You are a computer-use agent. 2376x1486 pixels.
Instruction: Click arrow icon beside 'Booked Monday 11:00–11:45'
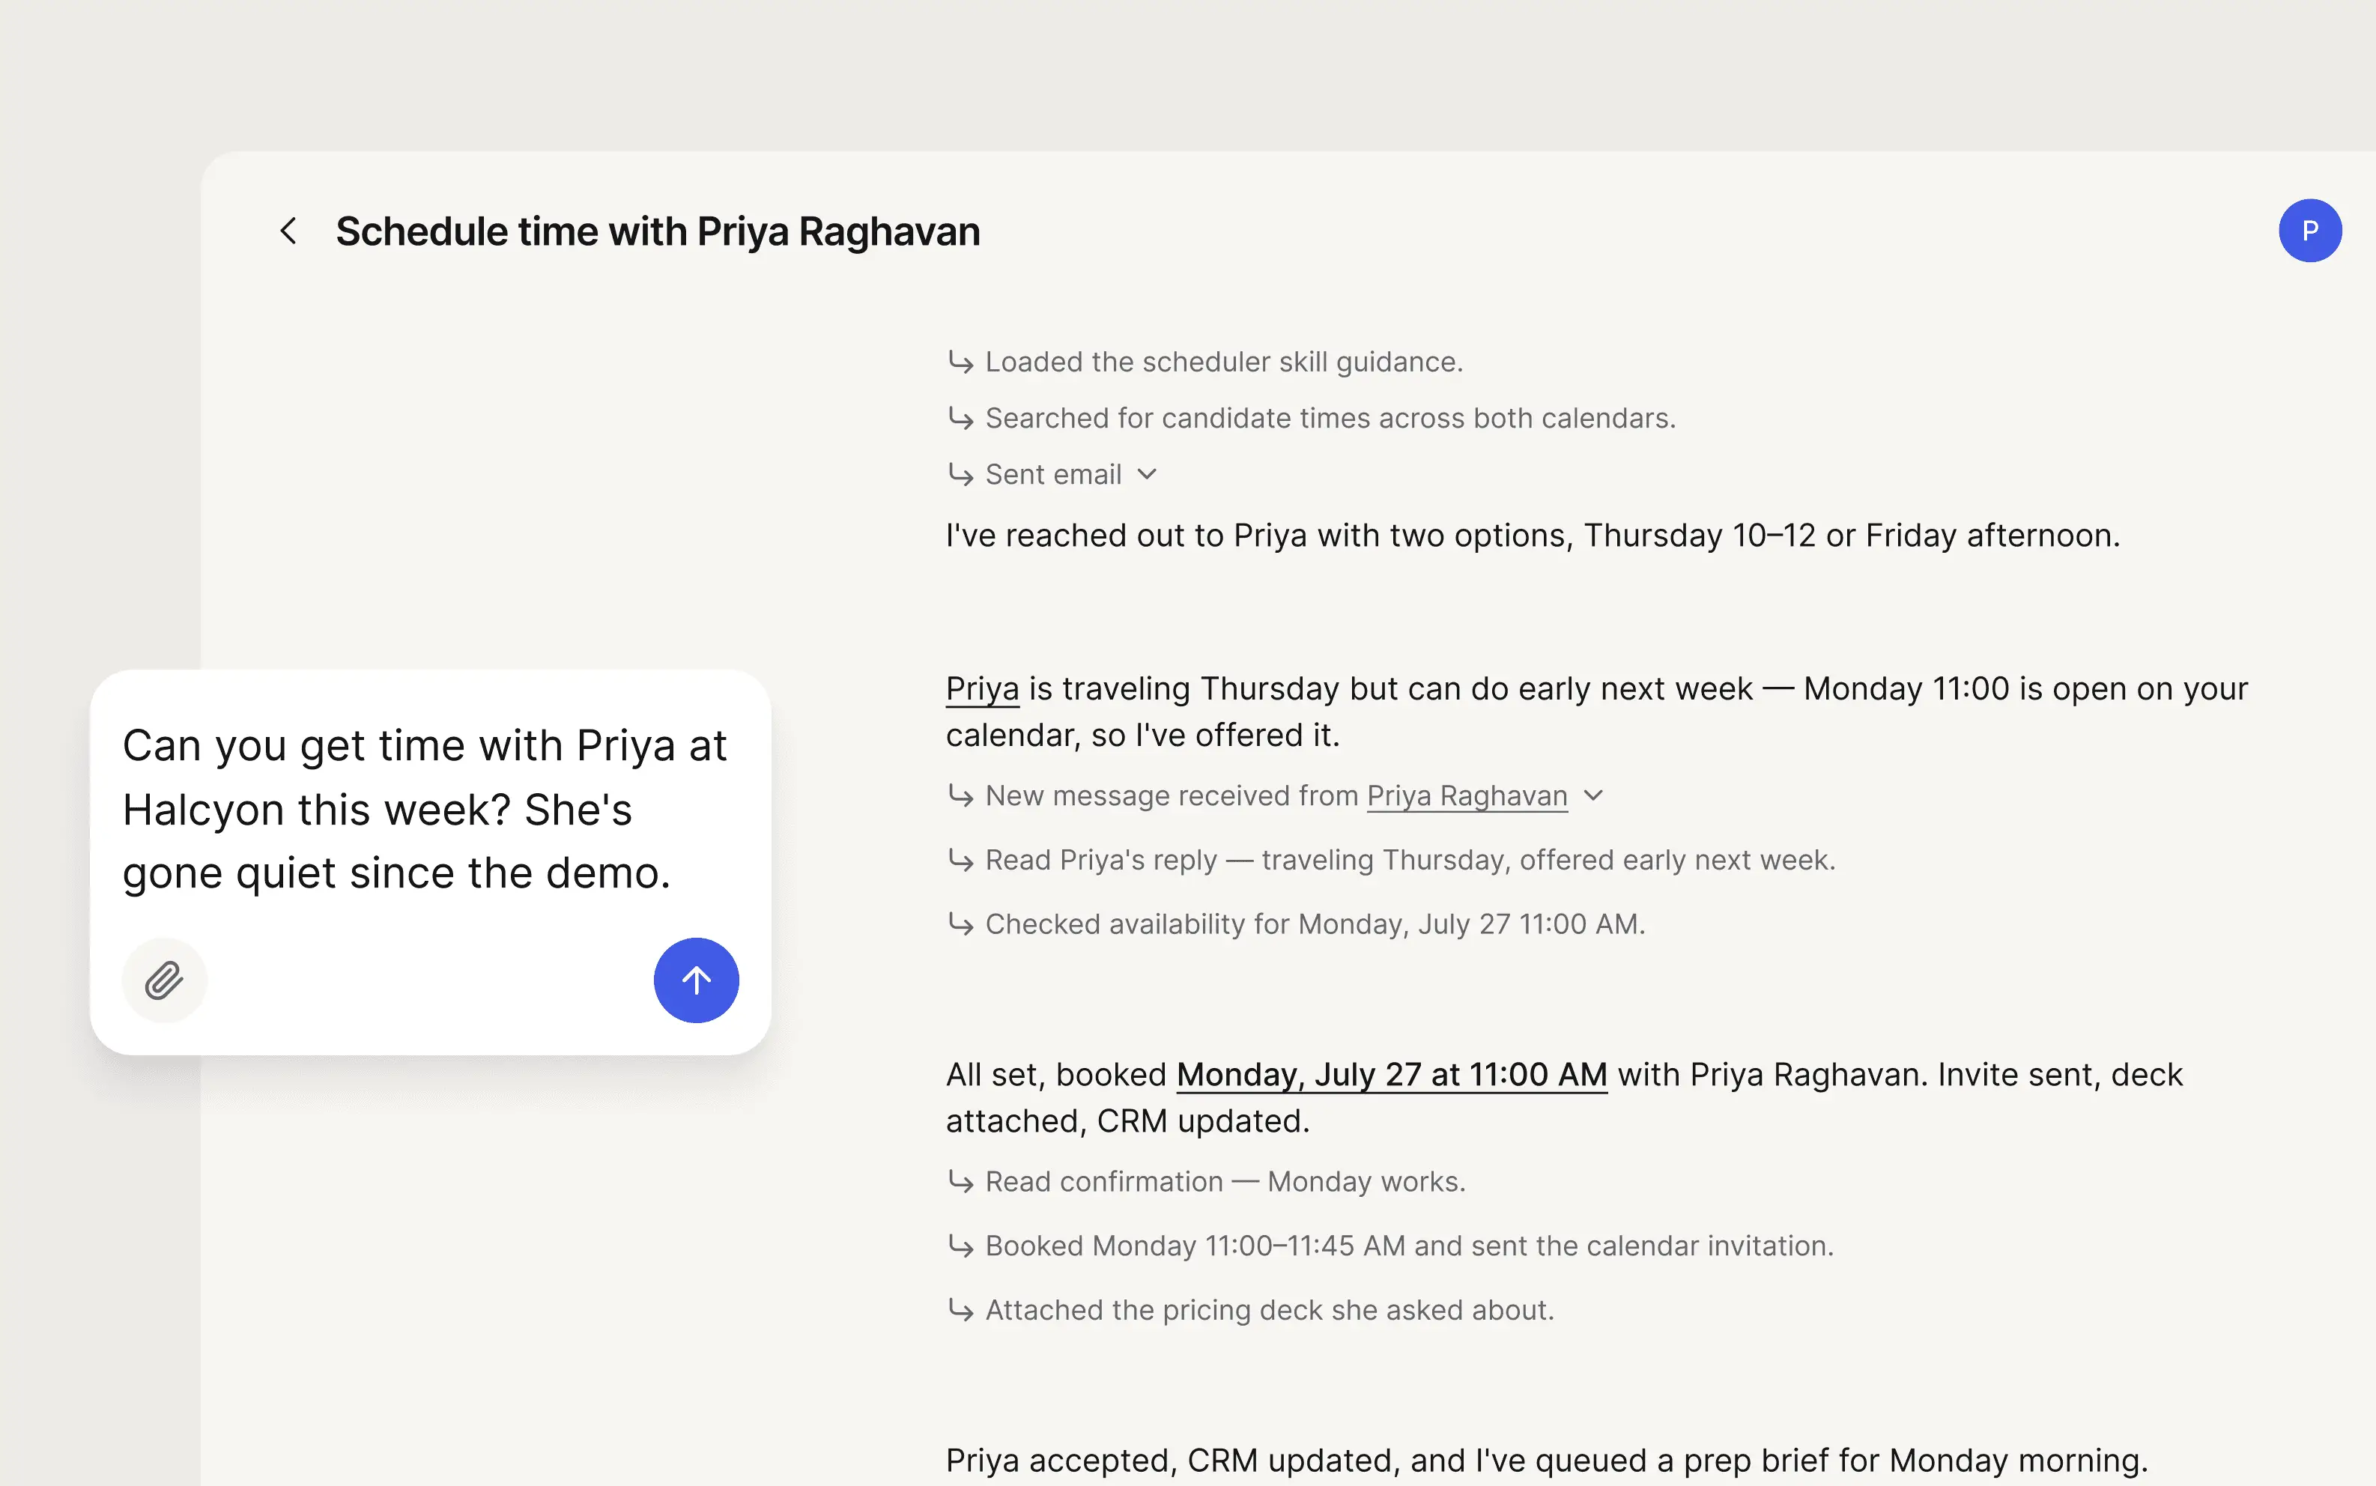[960, 1246]
